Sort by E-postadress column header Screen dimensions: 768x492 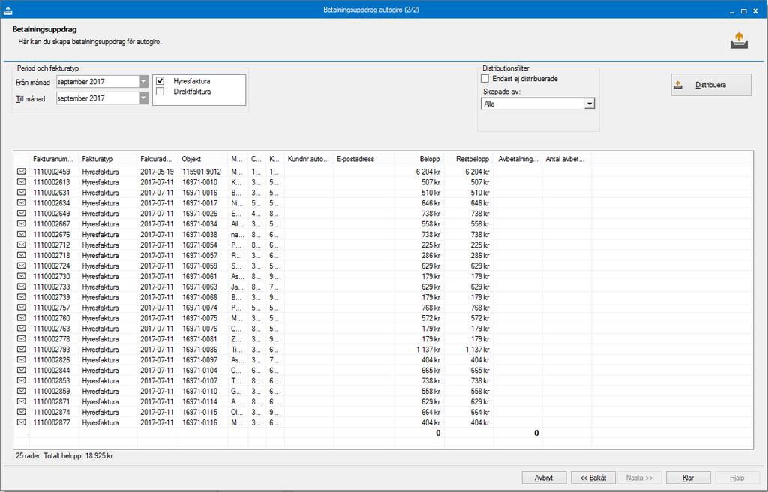364,159
